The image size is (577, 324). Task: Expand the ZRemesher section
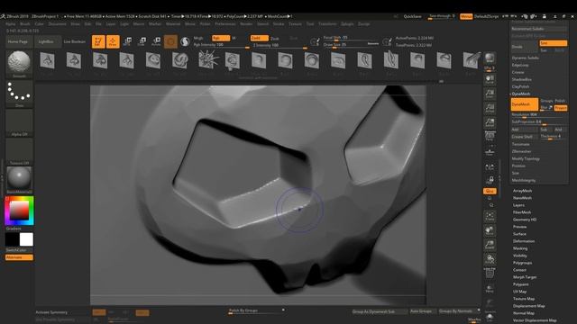[521, 151]
